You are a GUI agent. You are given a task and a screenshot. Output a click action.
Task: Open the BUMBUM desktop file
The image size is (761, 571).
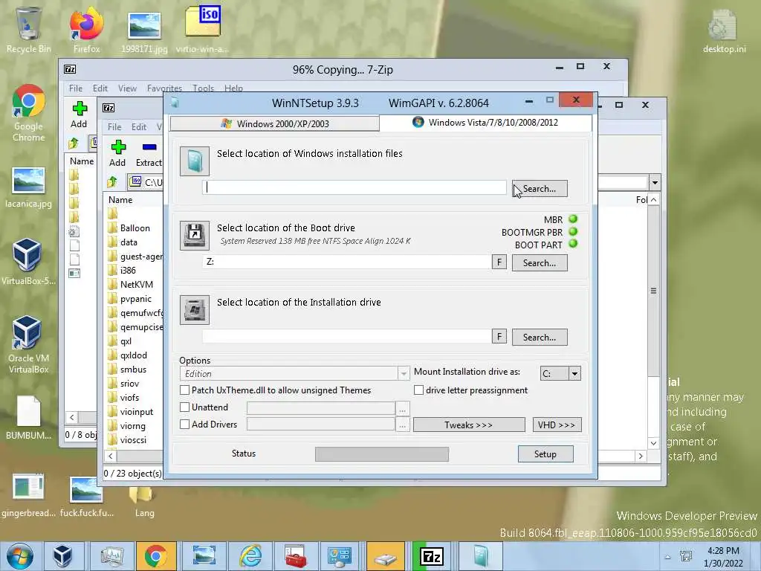[28, 418]
